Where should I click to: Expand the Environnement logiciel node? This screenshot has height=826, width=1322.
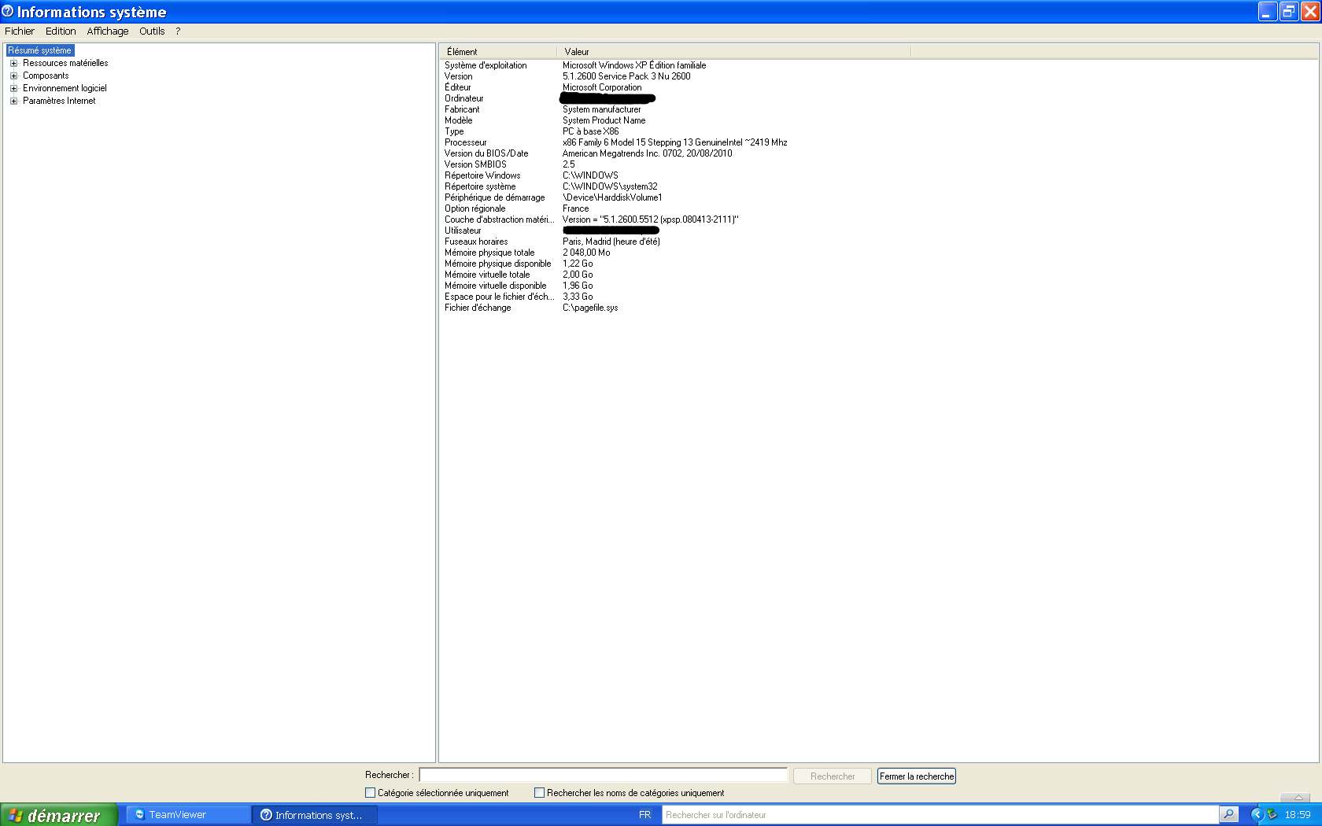tap(13, 88)
